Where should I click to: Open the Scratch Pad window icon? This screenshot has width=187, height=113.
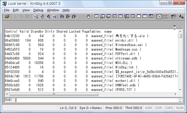pyautogui.click(x=139, y=16)
